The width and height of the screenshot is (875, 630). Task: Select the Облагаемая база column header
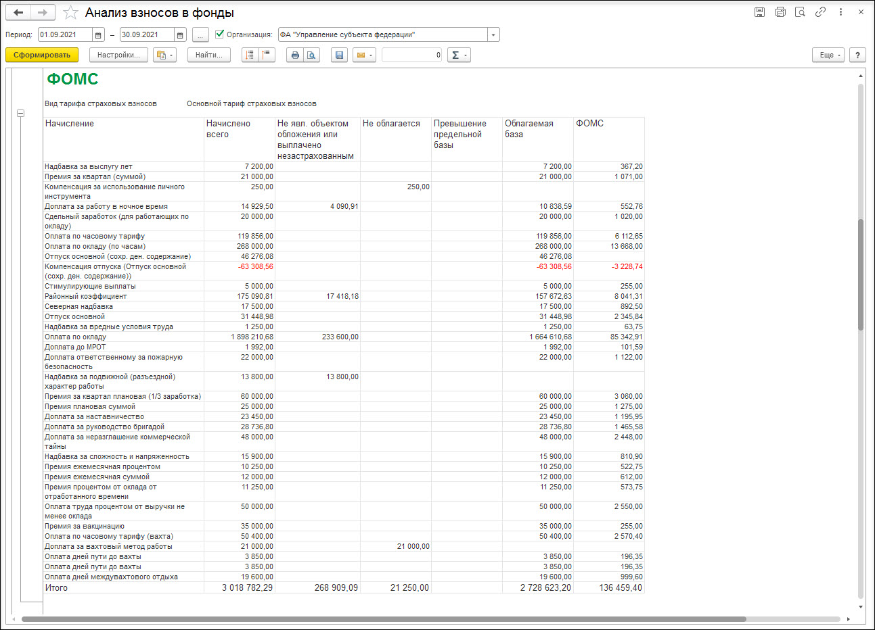click(x=538, y=139)
